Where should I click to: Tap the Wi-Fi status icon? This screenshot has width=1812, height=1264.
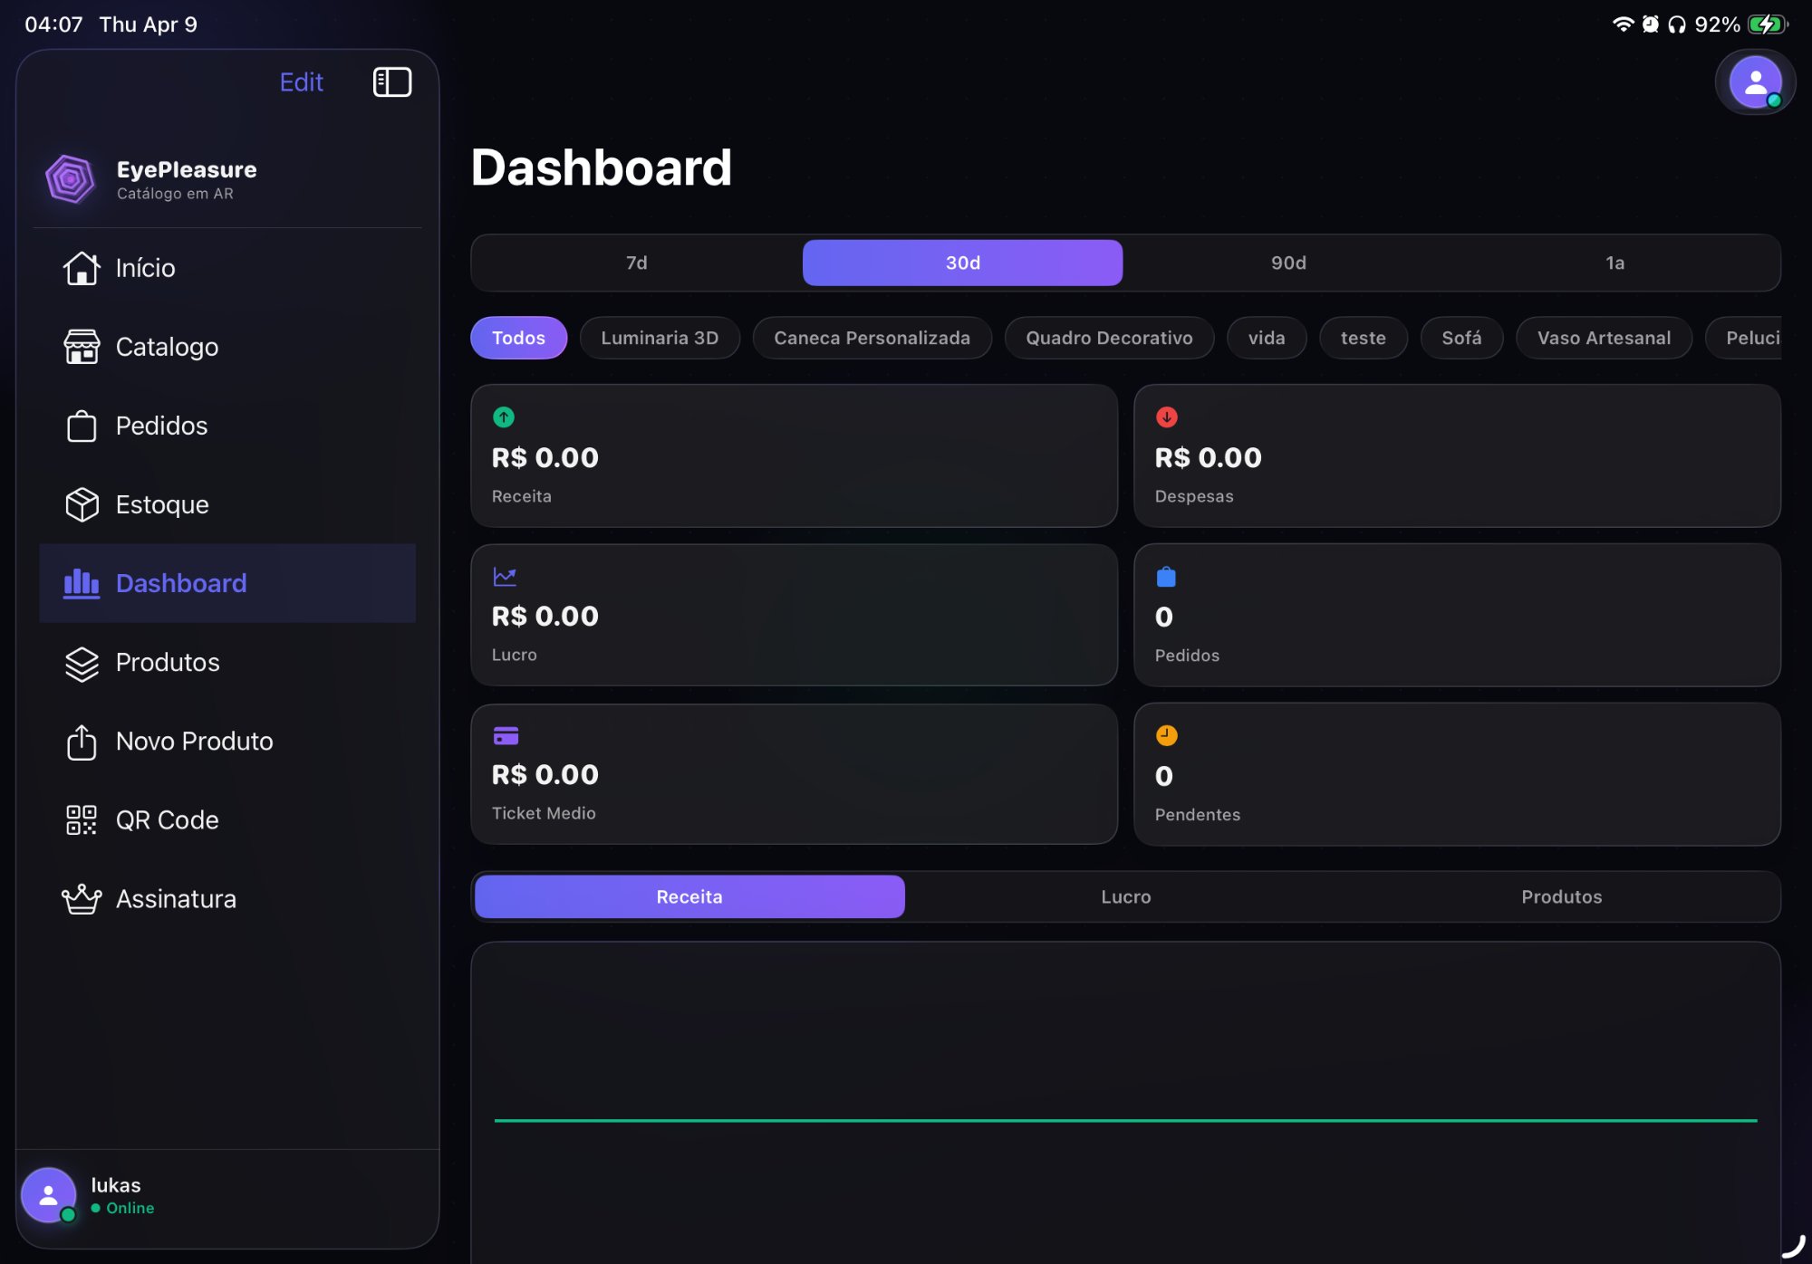pos(1623,24)
